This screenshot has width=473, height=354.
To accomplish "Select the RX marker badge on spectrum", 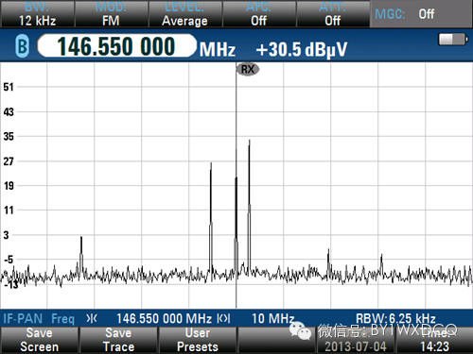I will [248, 69].
